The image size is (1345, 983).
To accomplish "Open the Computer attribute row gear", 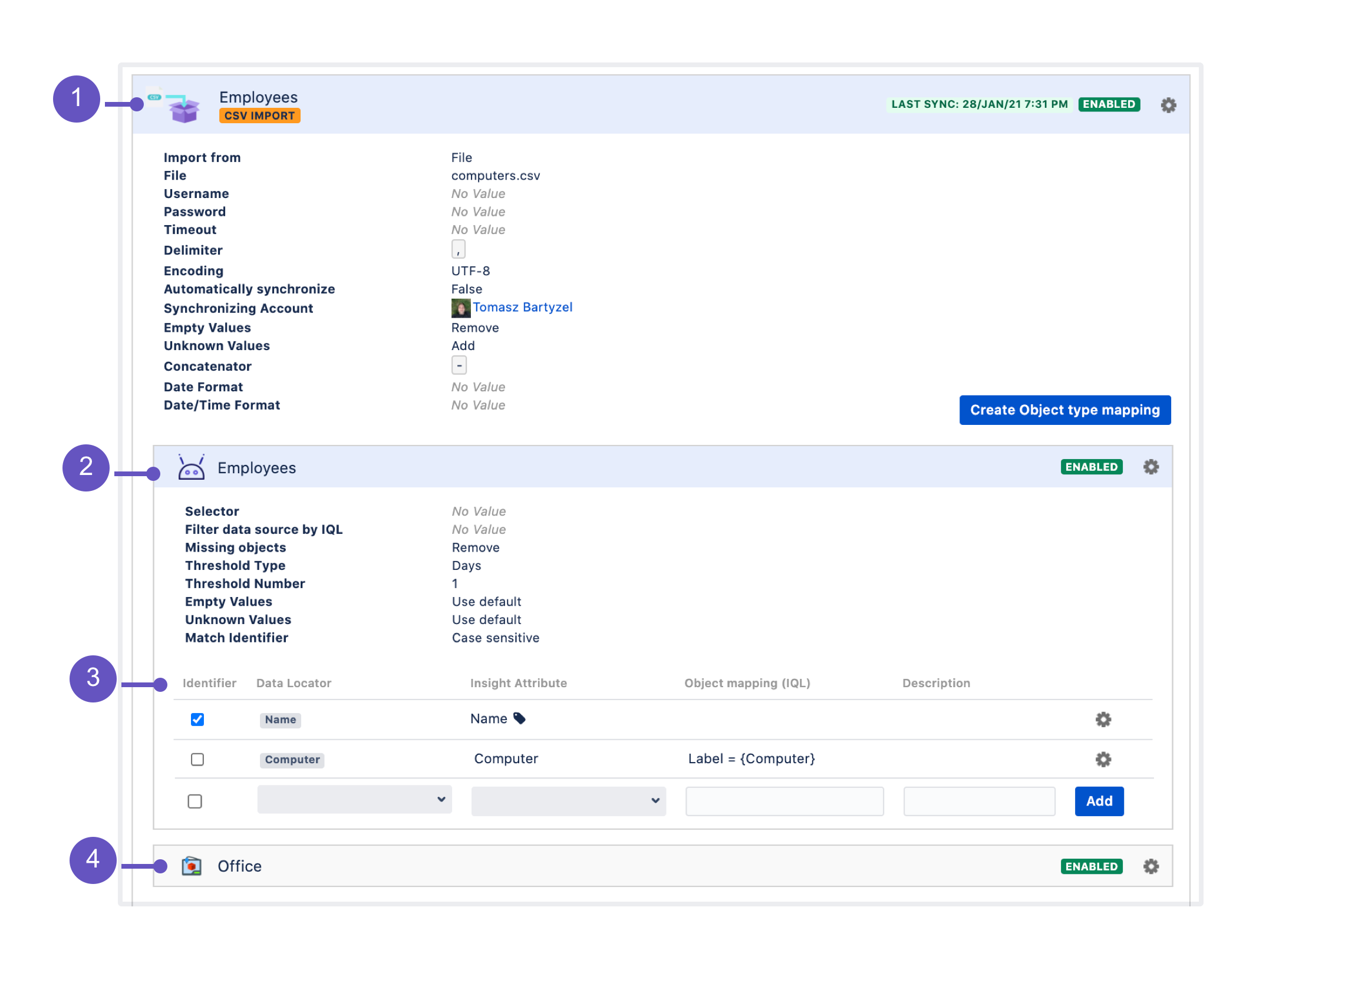I will click(x=1103, y=759).
